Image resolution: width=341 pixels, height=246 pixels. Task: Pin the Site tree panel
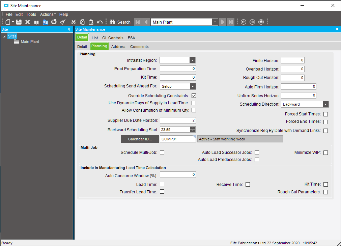(x=69, y=29)
